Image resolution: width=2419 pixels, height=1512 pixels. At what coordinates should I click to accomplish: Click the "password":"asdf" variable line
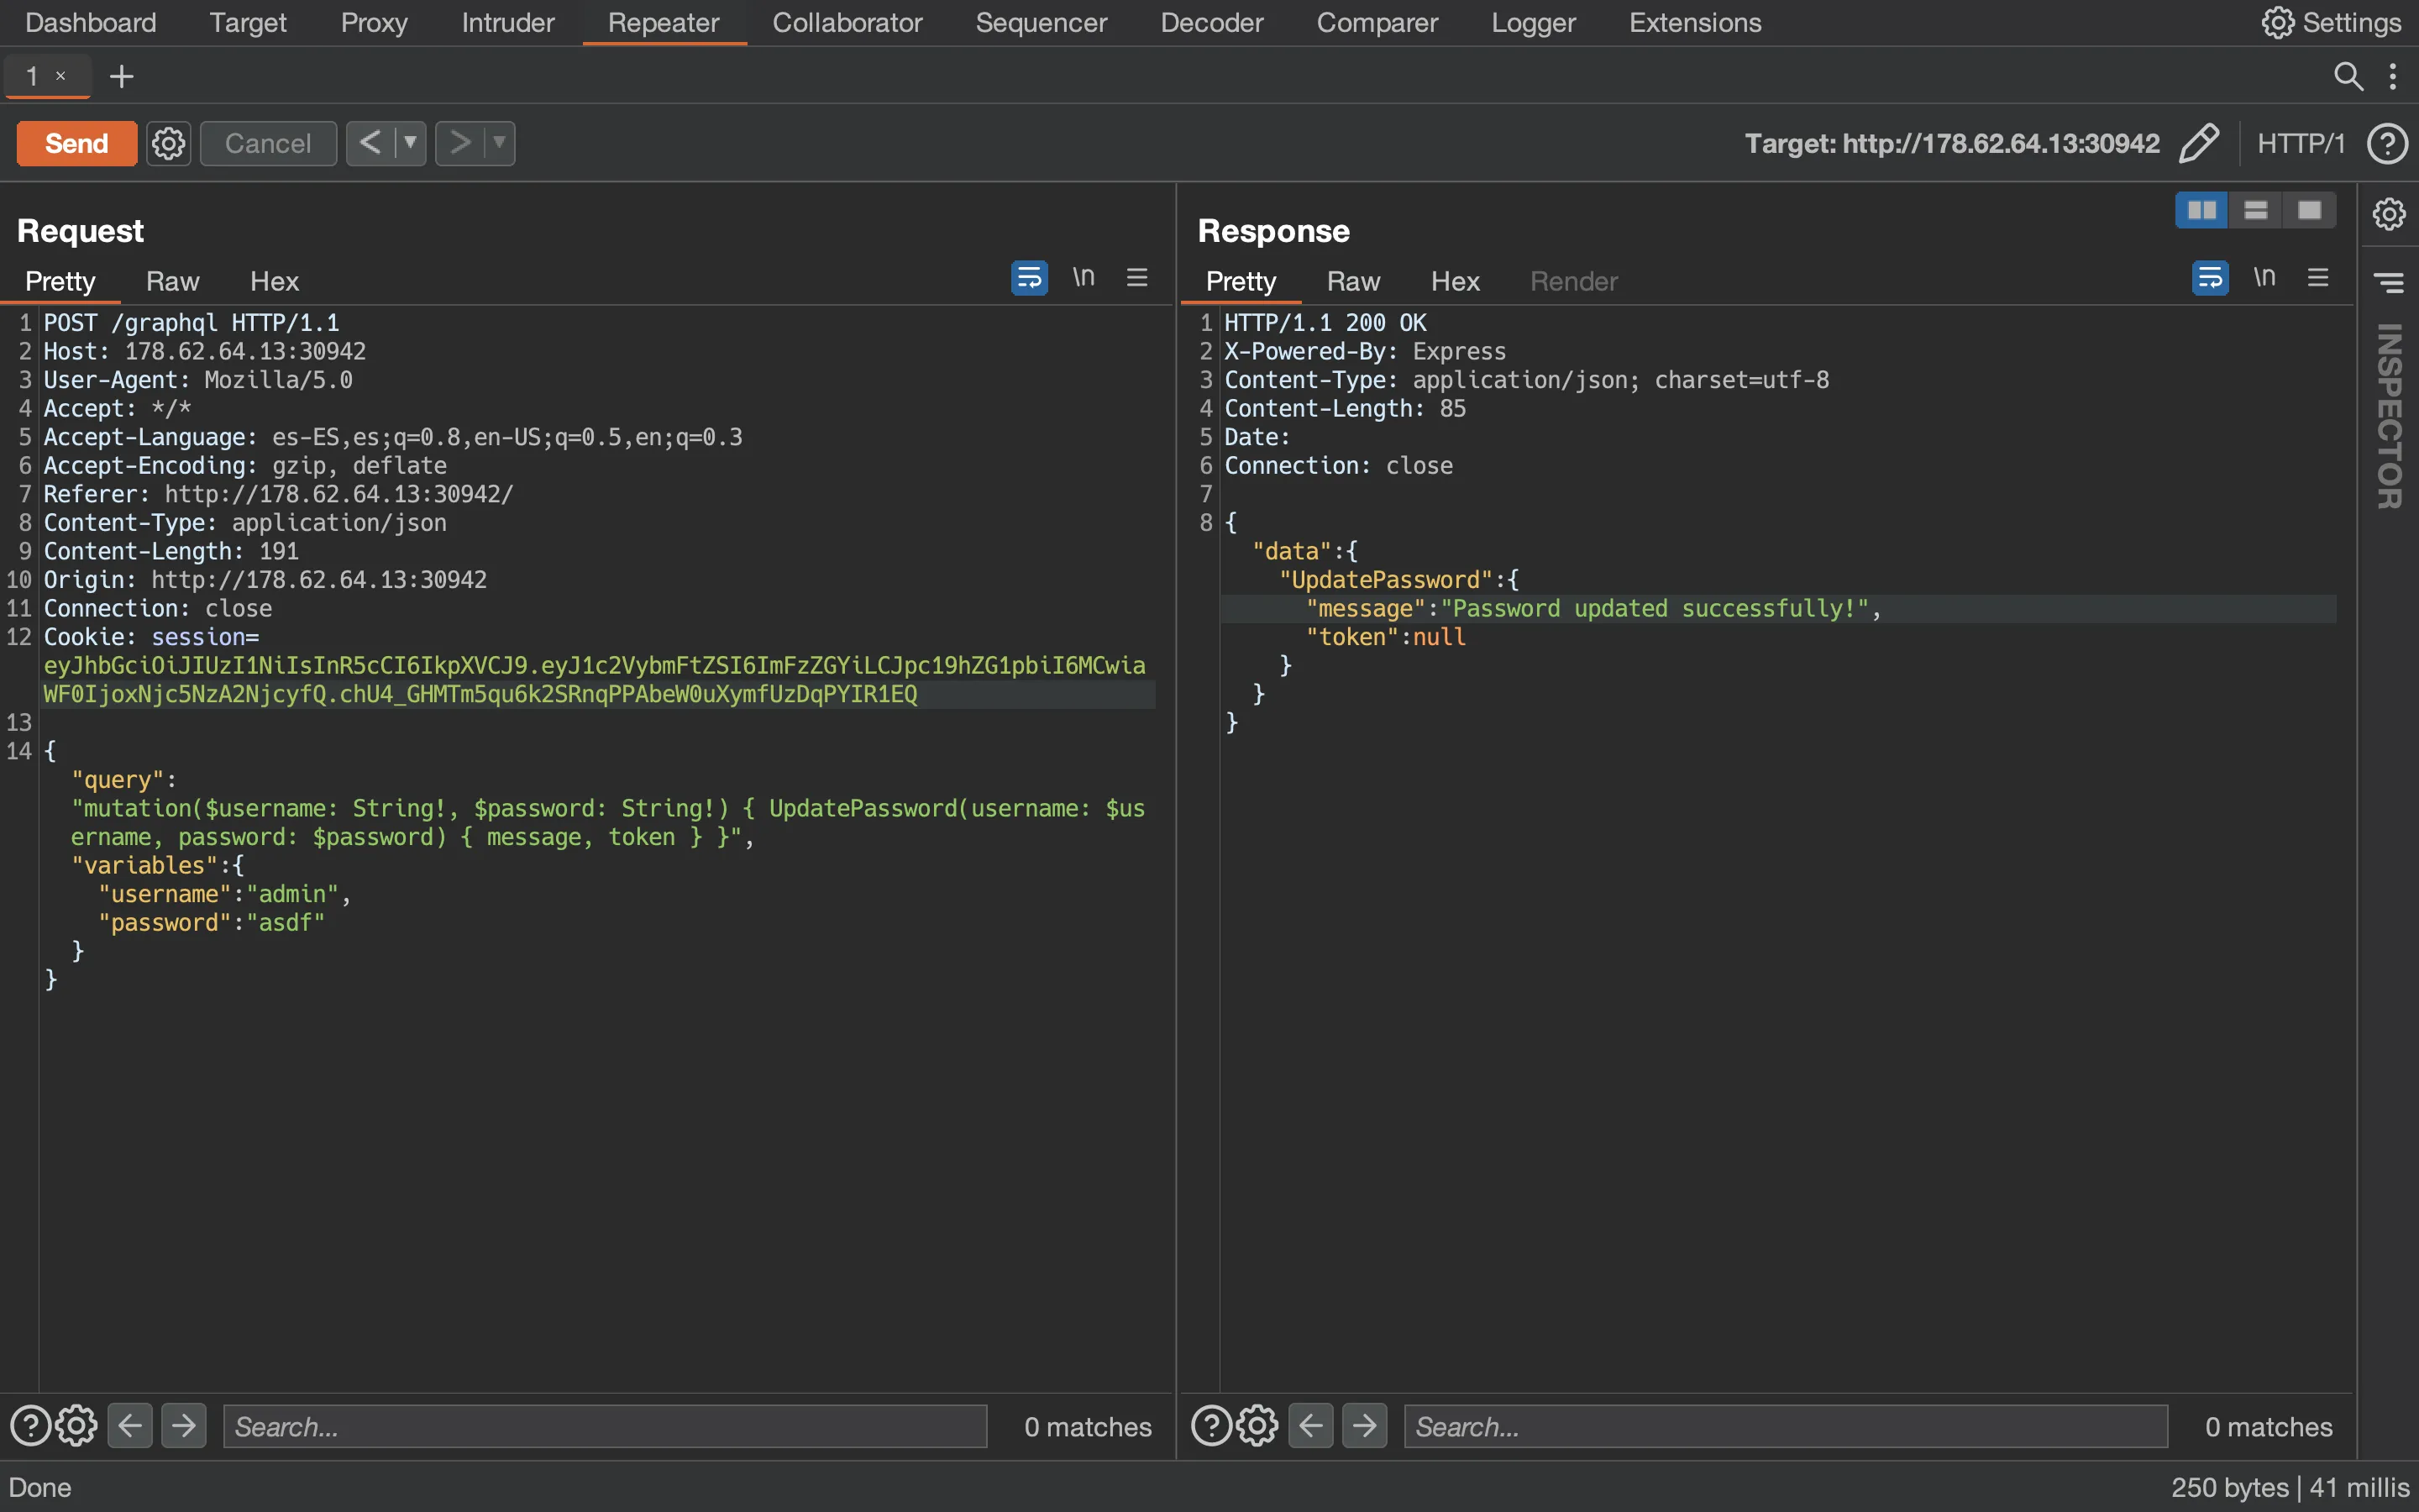(x=212, y=922)
